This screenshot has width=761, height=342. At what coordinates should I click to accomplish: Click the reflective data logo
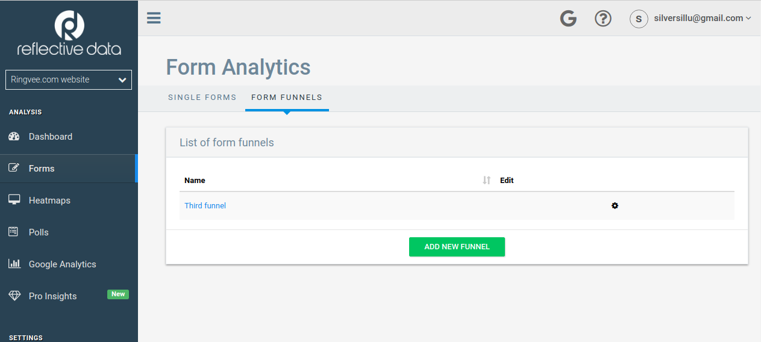[69, 34]
